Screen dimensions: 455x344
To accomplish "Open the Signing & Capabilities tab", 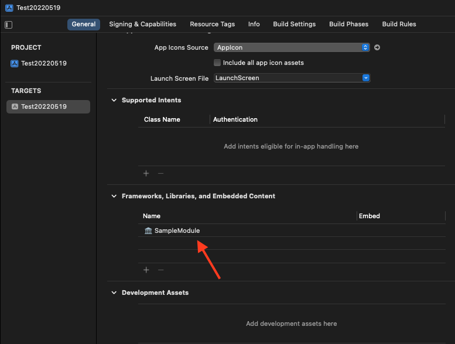I will [142, 25].
